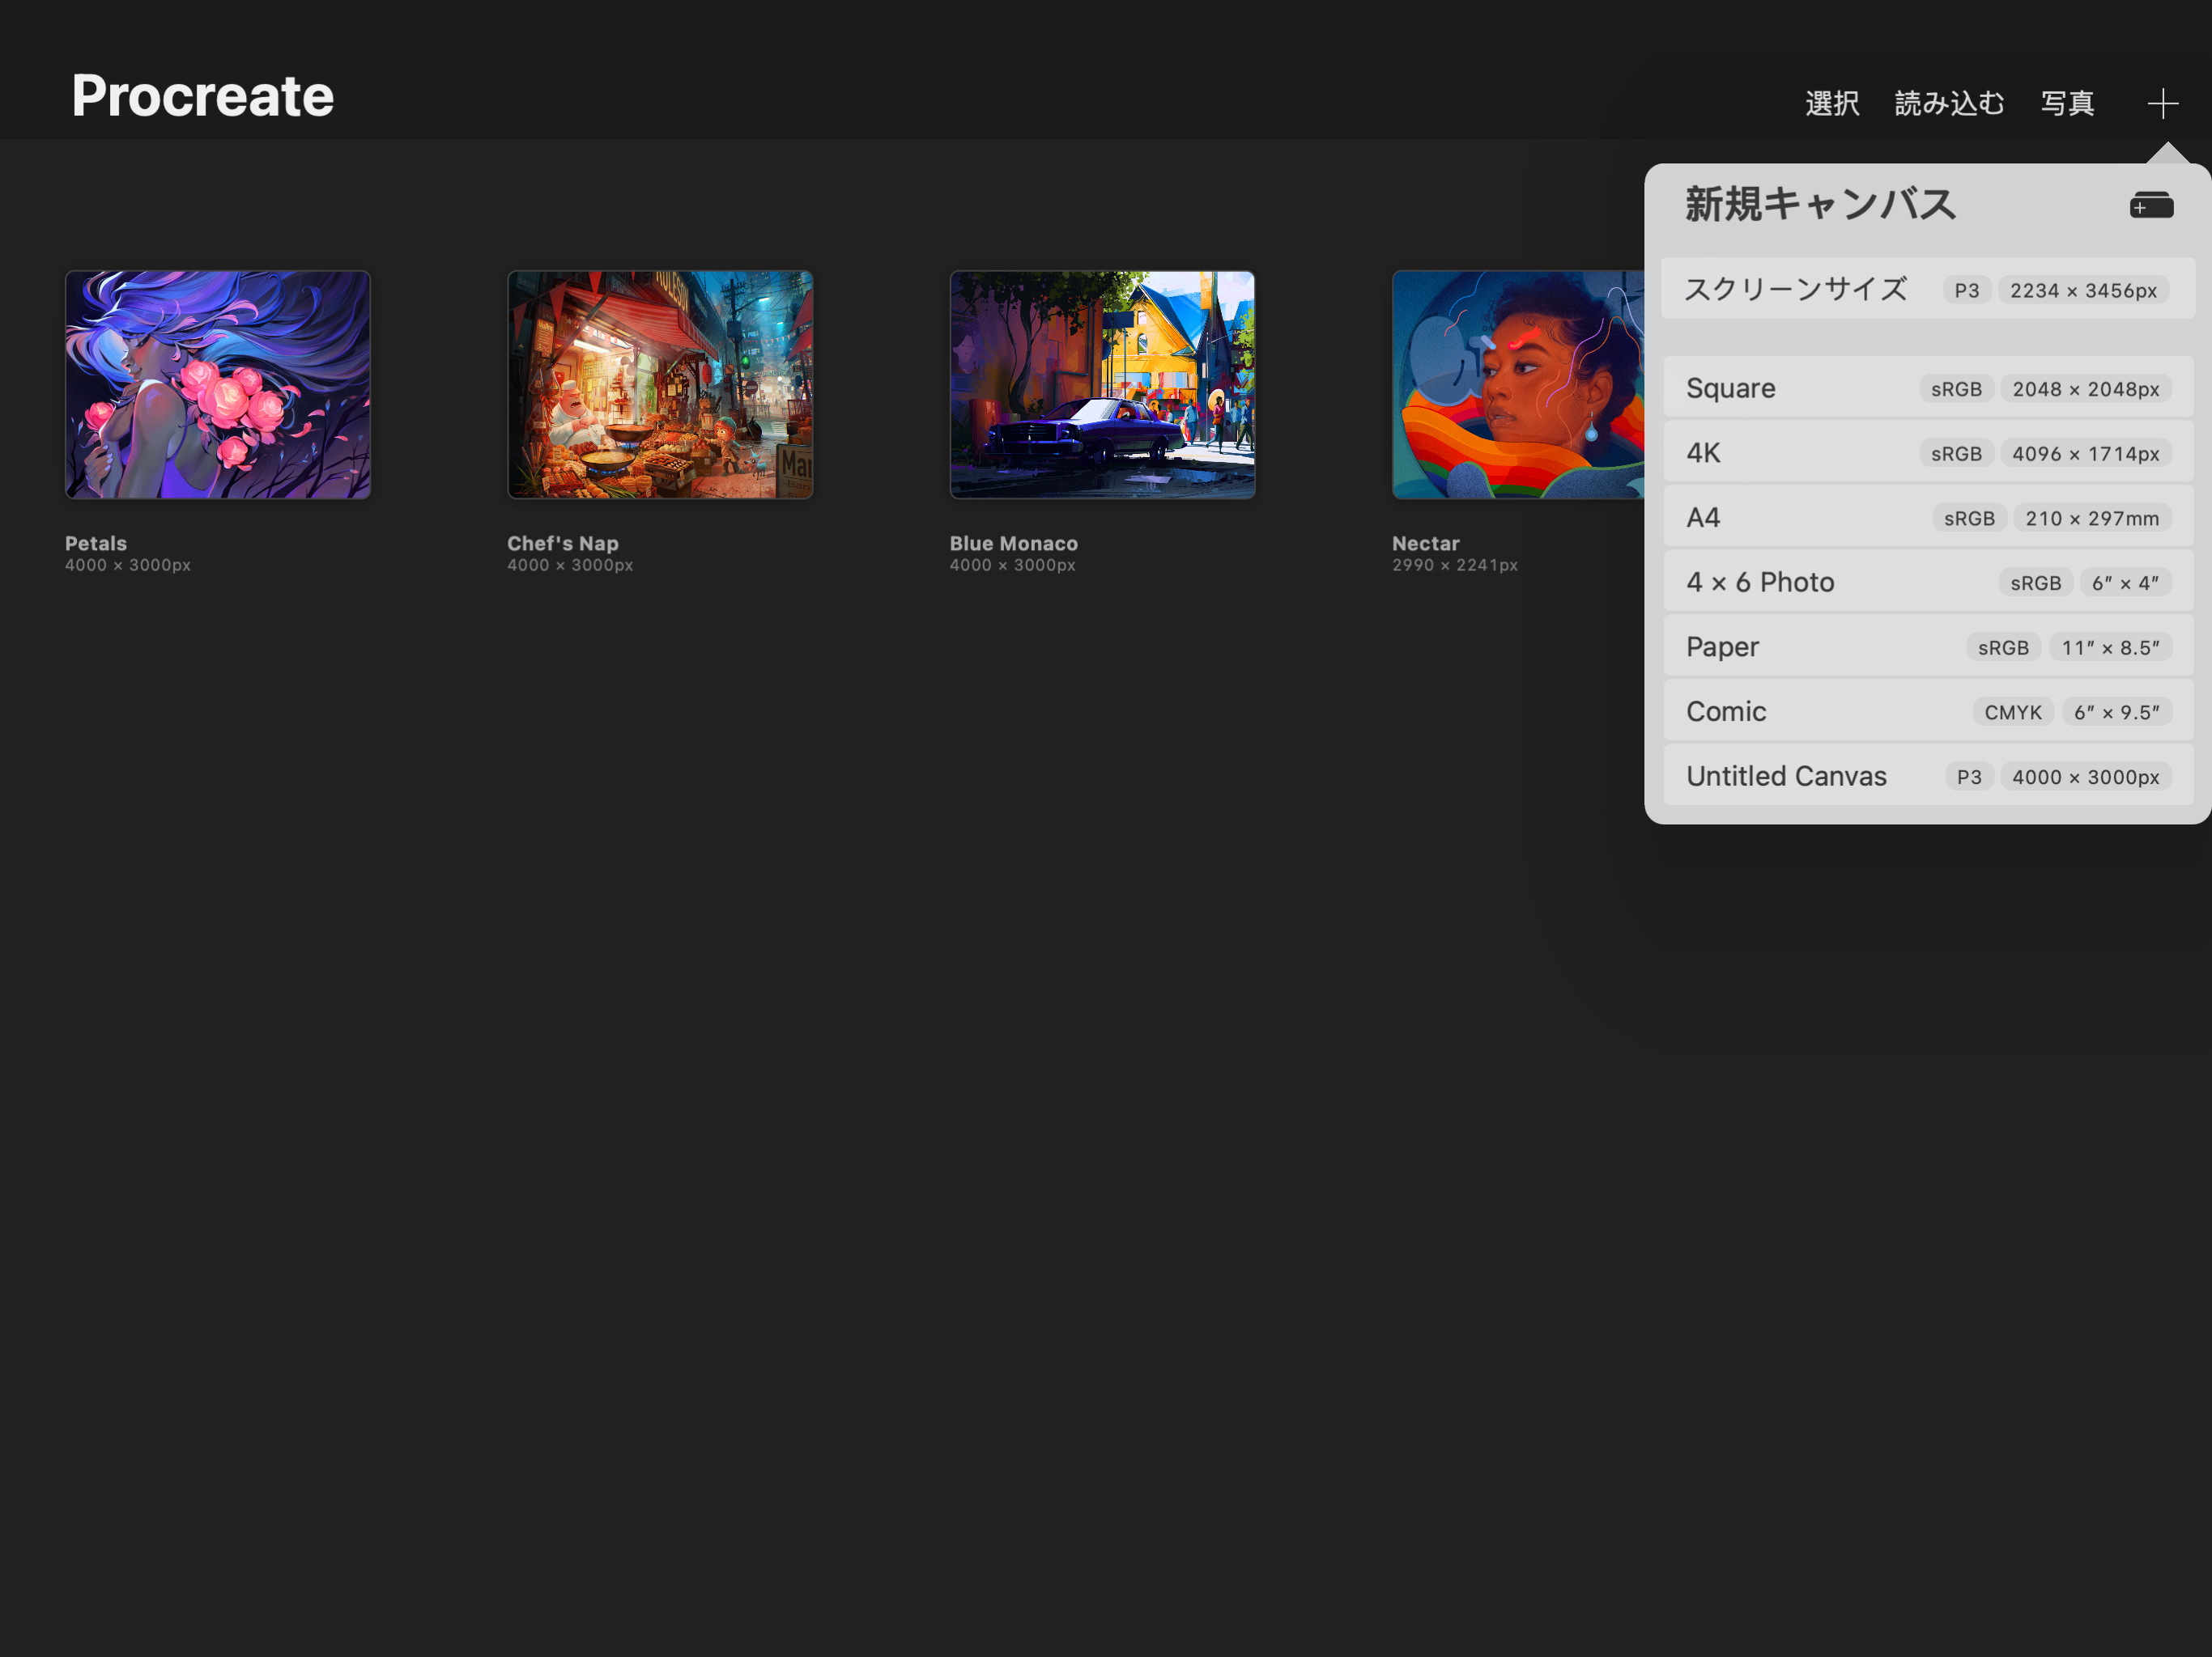This screenshot has height=1657, width=2212.
Task: Tap the custom canvas creation icon
Action: pos(2151,206)
